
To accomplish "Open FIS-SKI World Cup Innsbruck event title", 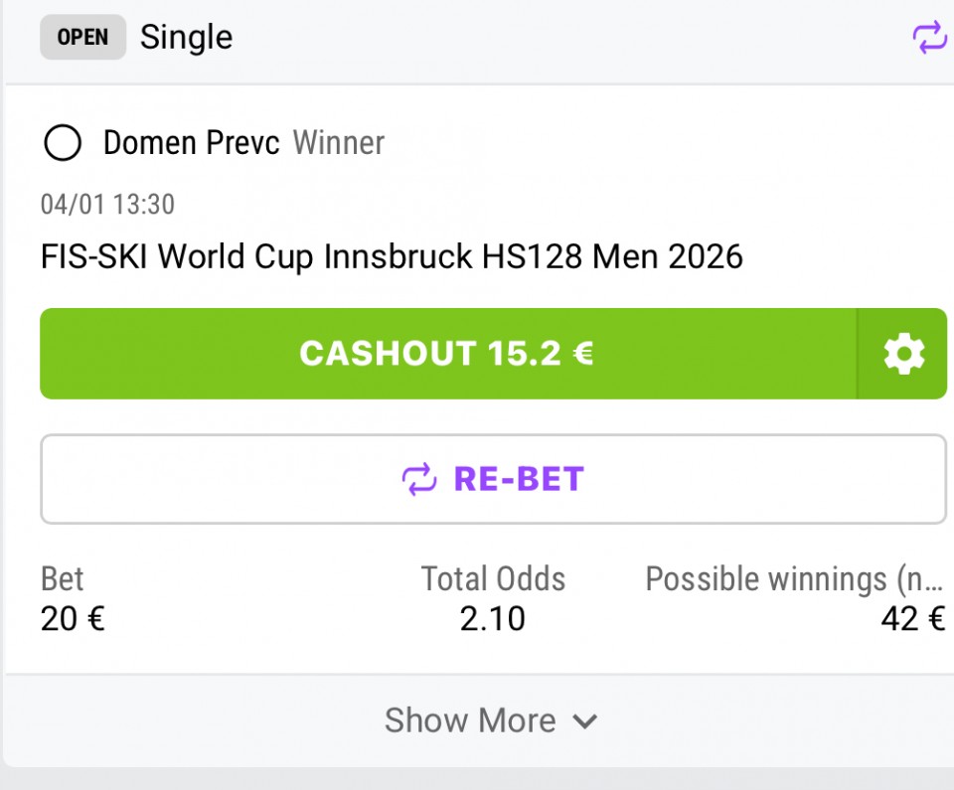I will pyautogui.click(x=392, y=257).
